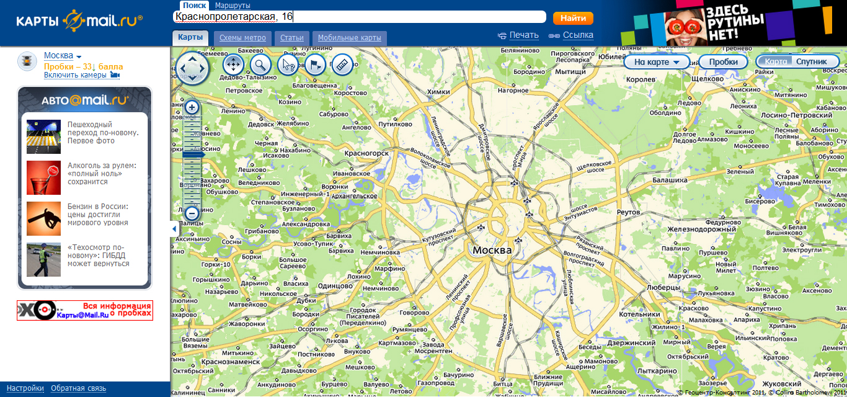Click the traffic light icon next to Москва

[27, 61]
